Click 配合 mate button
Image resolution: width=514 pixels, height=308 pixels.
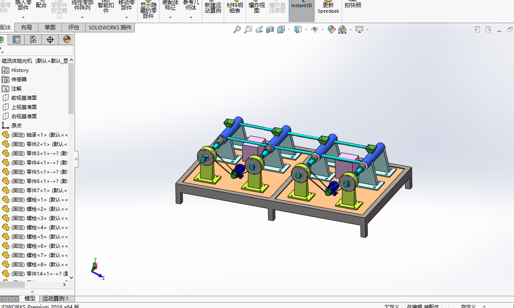(x=41, y=5)
